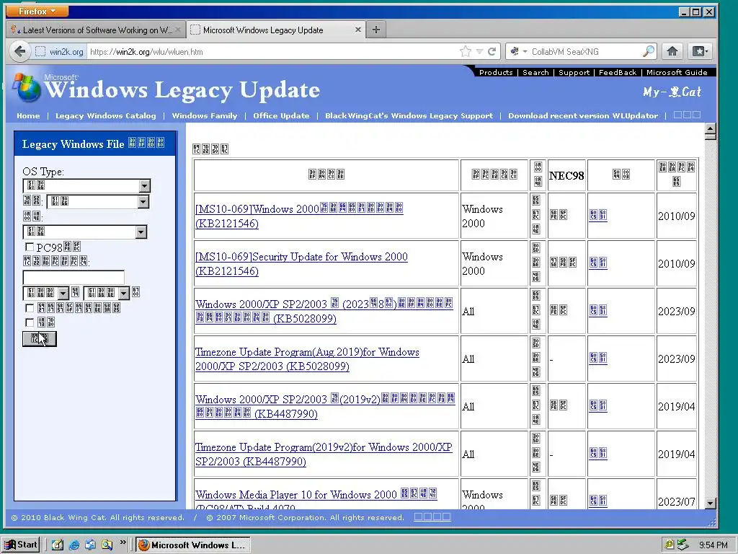
Task: Open a new tab with plus button
Action: point(375,30)
